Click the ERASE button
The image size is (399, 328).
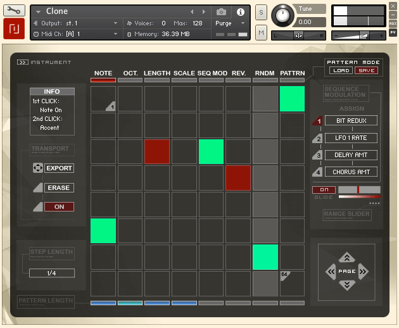(x=59, y=187)
